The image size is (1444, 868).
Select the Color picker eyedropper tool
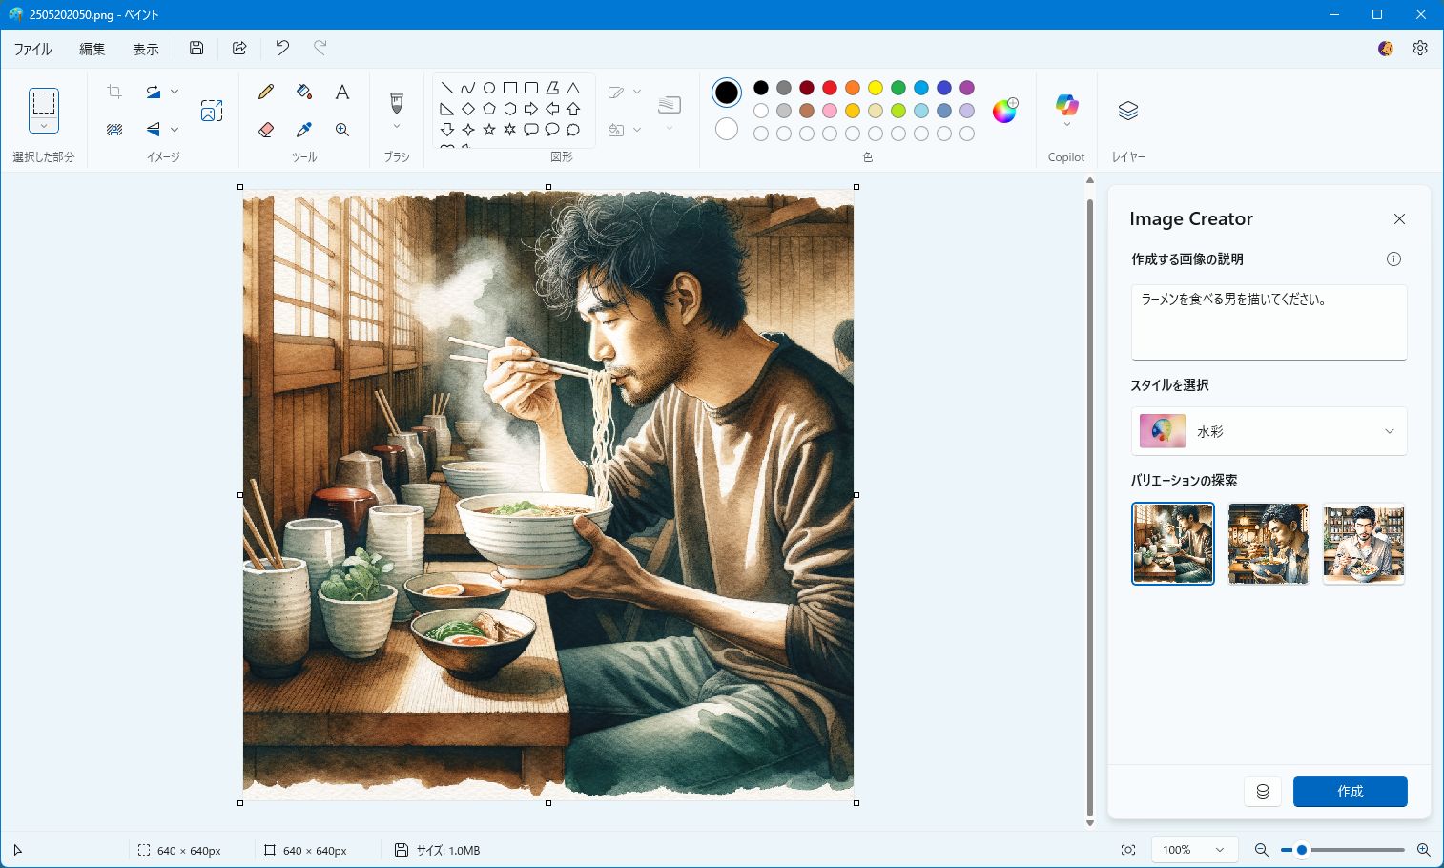[x=304, y=130]
